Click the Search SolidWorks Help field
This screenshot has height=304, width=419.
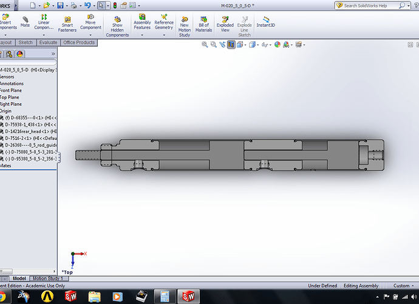coord(367,5)
